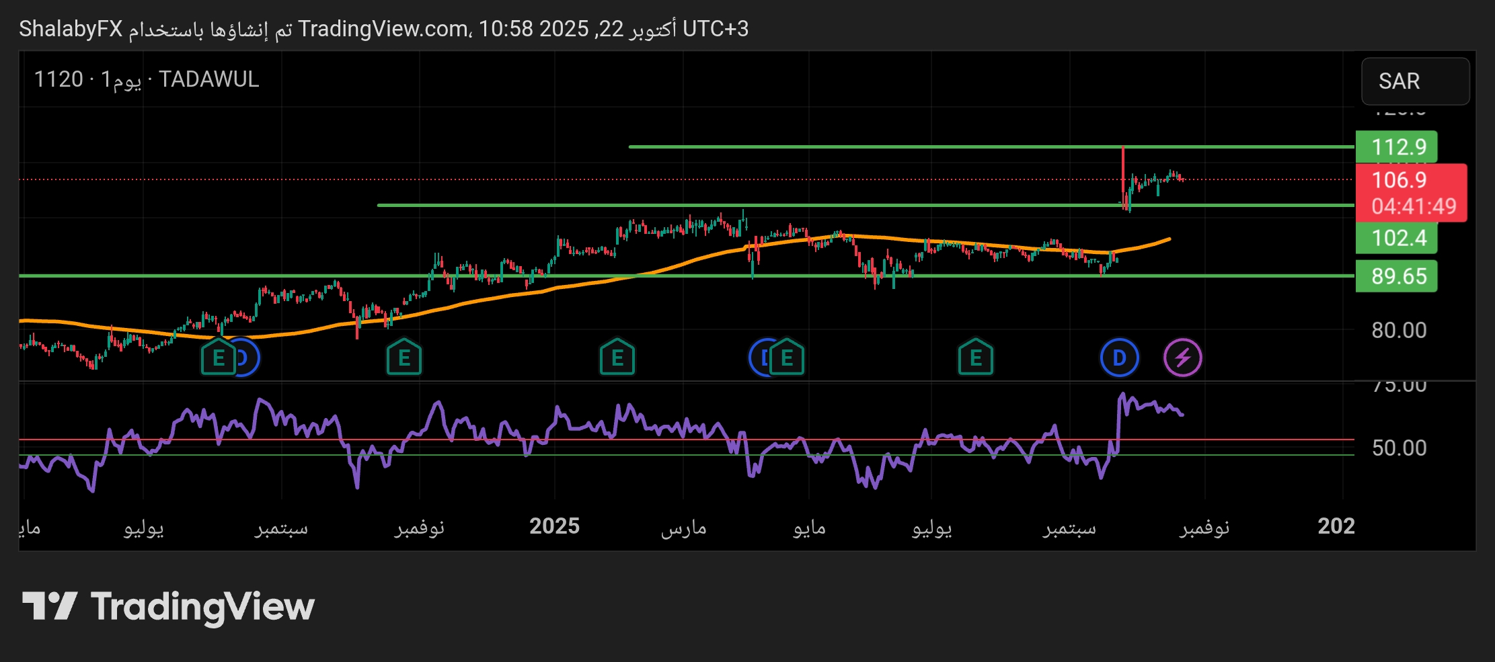Screen dimensions: 1495x662
Task: Click the purple lightning bolt event icon
Action: [x=1182, y=358]
